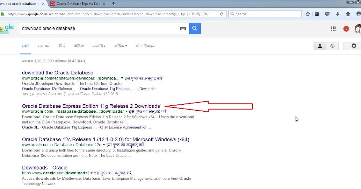Viewport: 361px width, 189px height.
Task: Expand dropdown arrow beside database/downloads URL
Action: (x=126, y=111)
